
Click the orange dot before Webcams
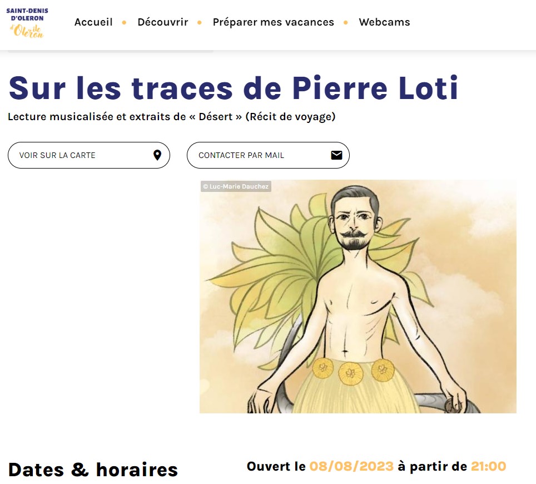tap(346, 23)
